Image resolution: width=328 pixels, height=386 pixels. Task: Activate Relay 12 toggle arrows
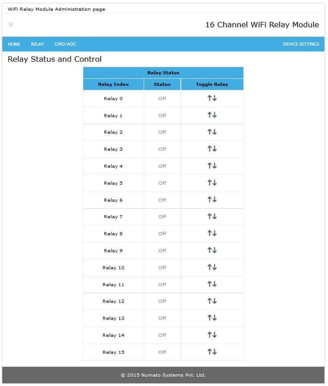[x=212, y=301]
